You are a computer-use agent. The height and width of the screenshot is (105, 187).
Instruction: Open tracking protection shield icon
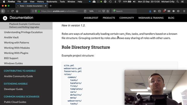(x=36, y=11)
